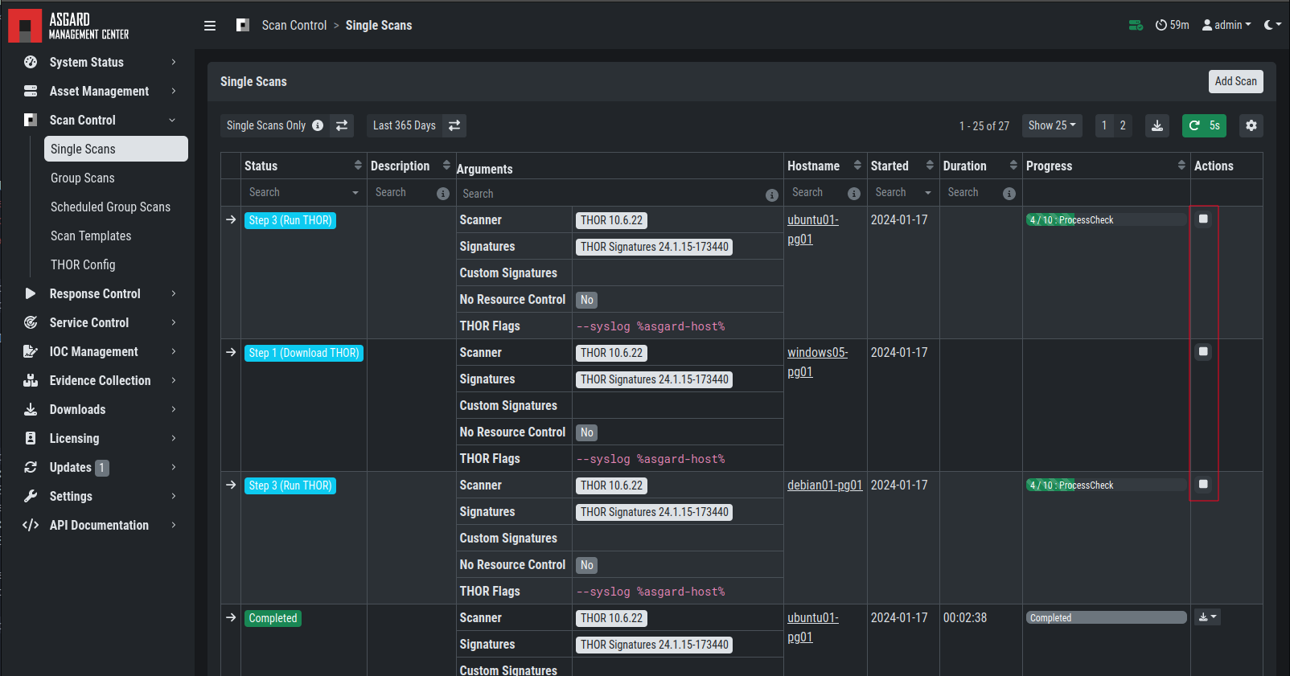Expand the Licensing sidebar section
1290x676 pixels.
tap(173, 438)
